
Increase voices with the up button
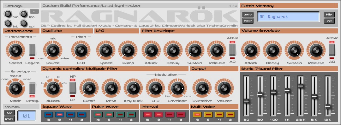9,113
